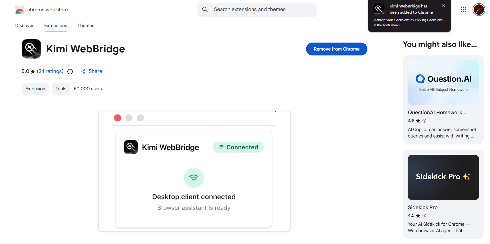Open the profile avatar menu
The height and width of the screenshot is (244, 490).
[479, 10]
